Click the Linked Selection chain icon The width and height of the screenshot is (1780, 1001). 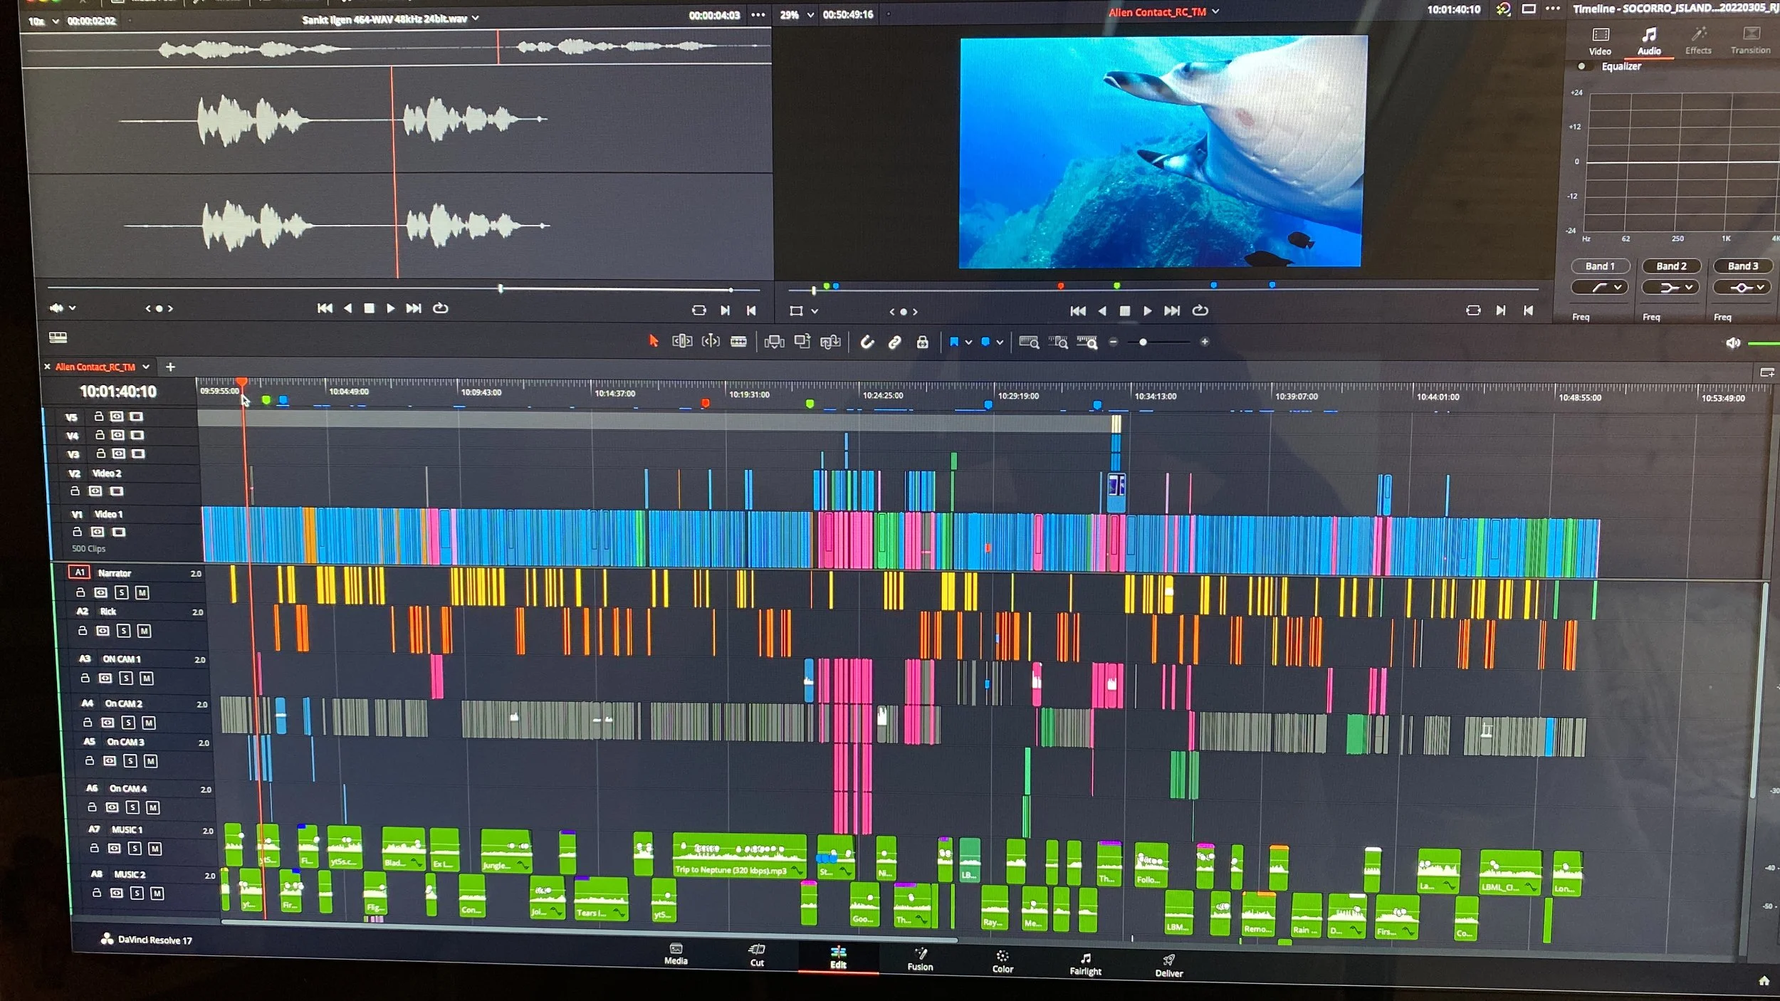click(894, 342)
